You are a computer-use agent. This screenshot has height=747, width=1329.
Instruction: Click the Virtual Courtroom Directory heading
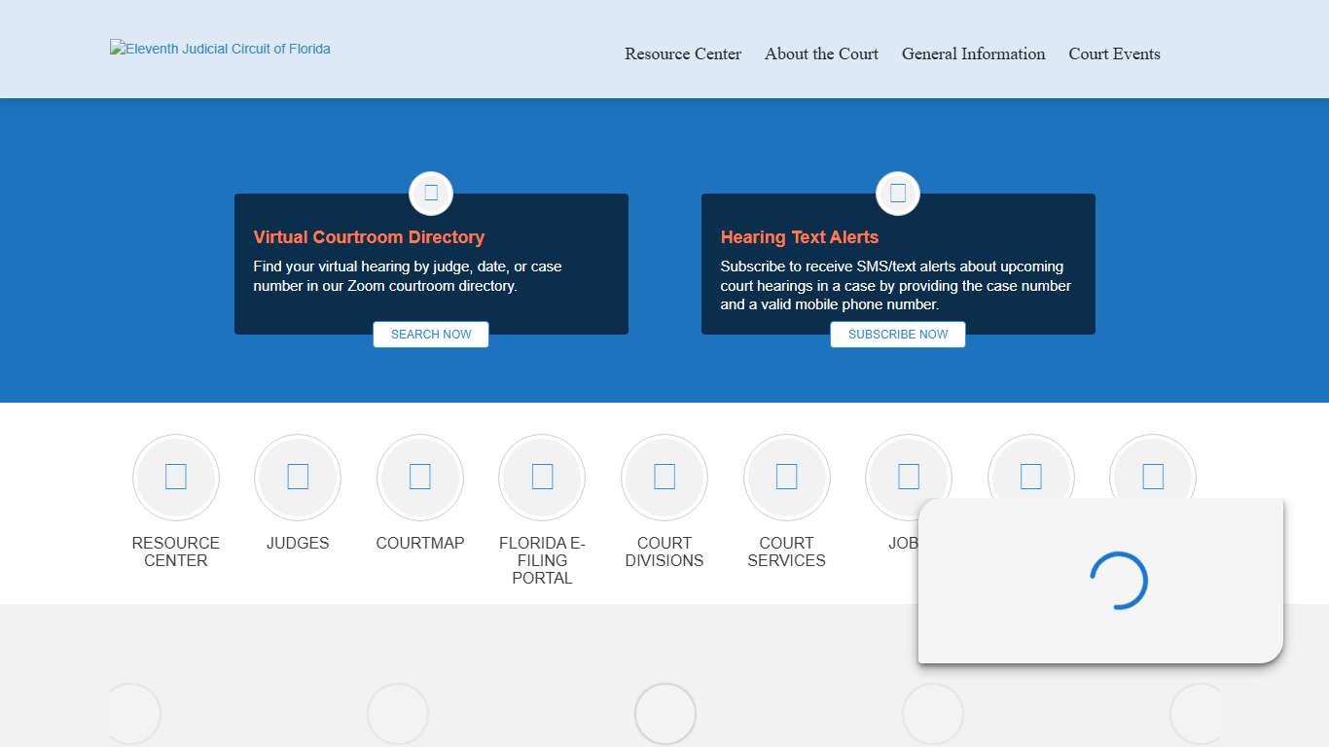tap(369, 237)
